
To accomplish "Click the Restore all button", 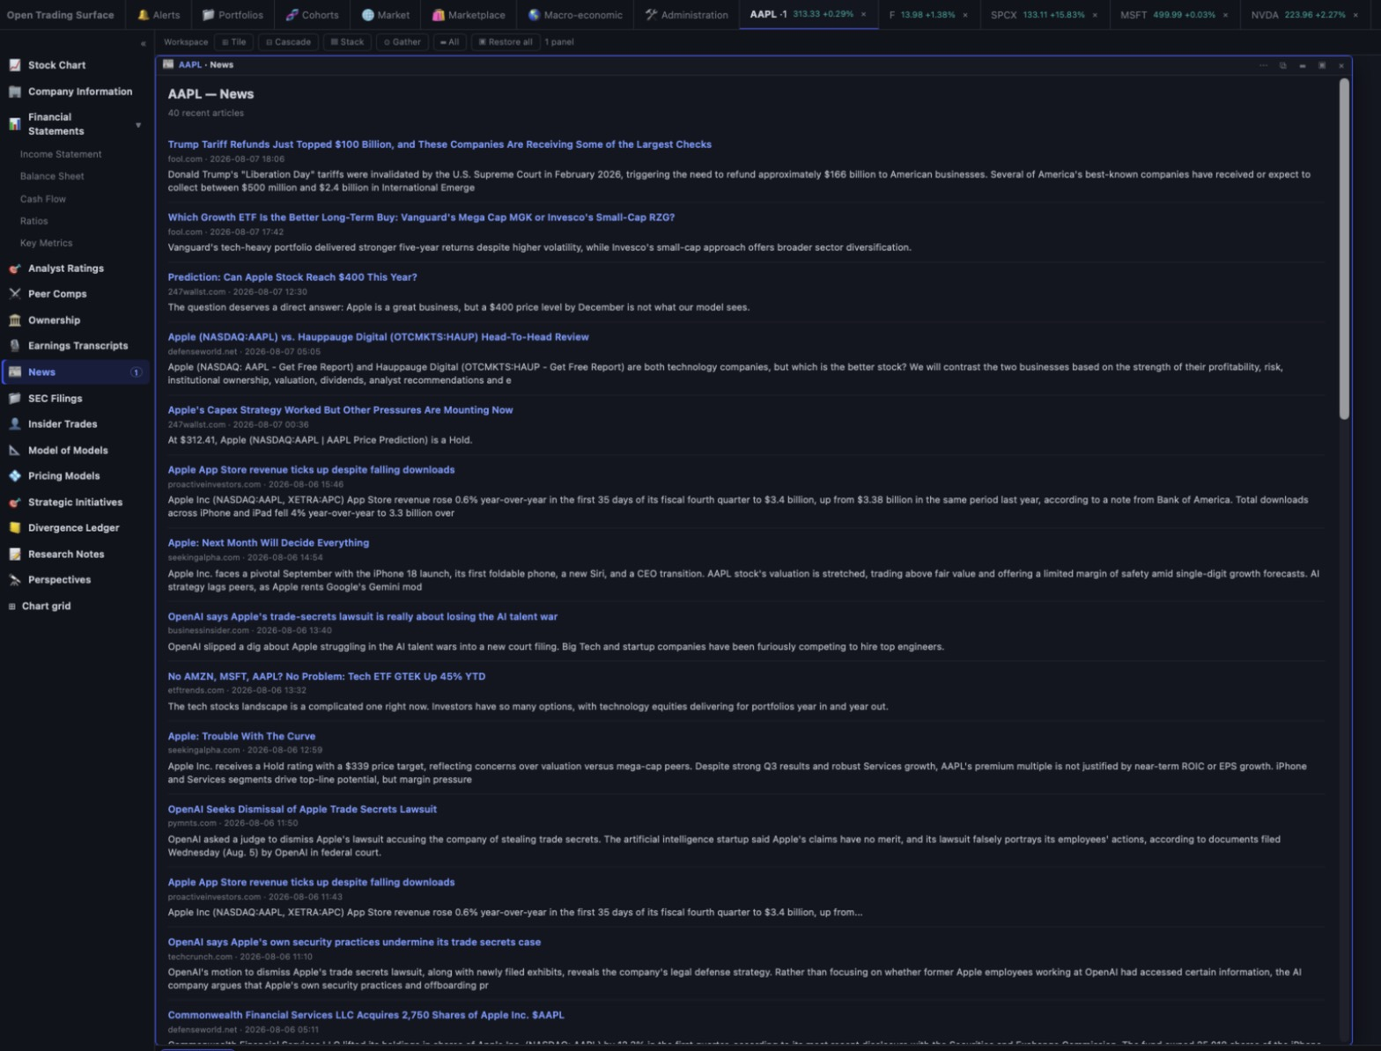I will (506, 42).
